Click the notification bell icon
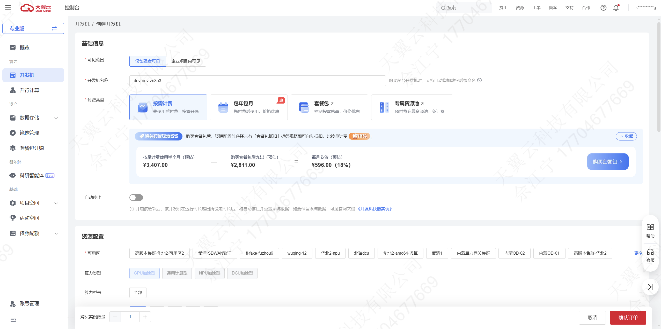The image size is (661, 329). tap(616, 8)
